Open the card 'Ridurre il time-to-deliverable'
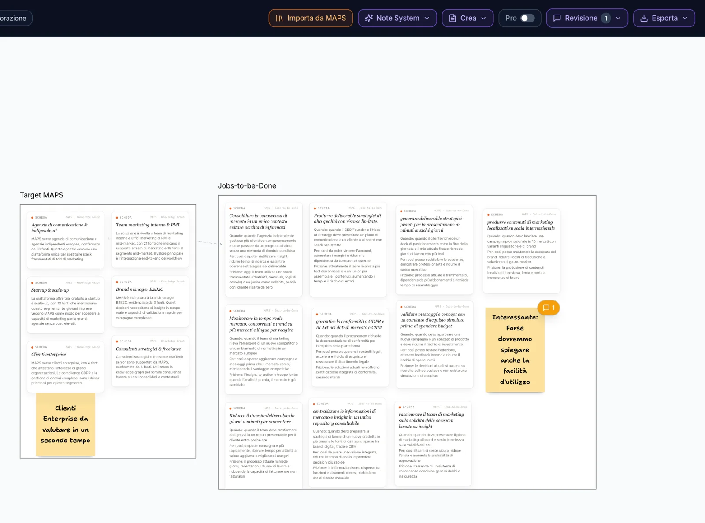705x523 pixels. tap(263, 445)
